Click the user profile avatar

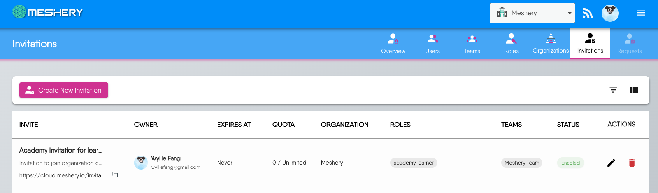coord(610,13)
